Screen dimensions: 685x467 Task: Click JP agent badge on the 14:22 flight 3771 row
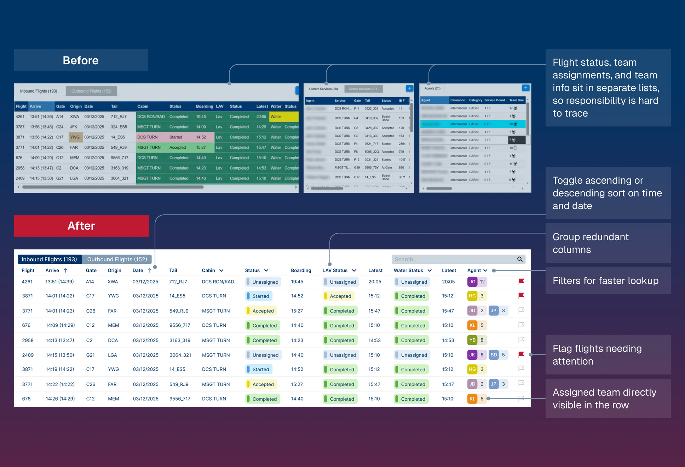494,384
